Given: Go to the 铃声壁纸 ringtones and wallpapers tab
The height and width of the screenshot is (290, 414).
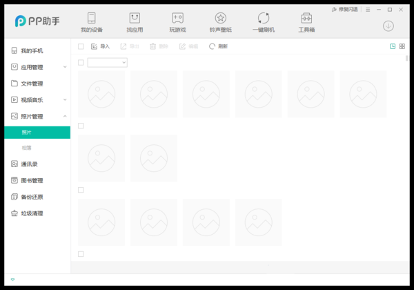Looking at the screenshot, I should pos(221,22).
